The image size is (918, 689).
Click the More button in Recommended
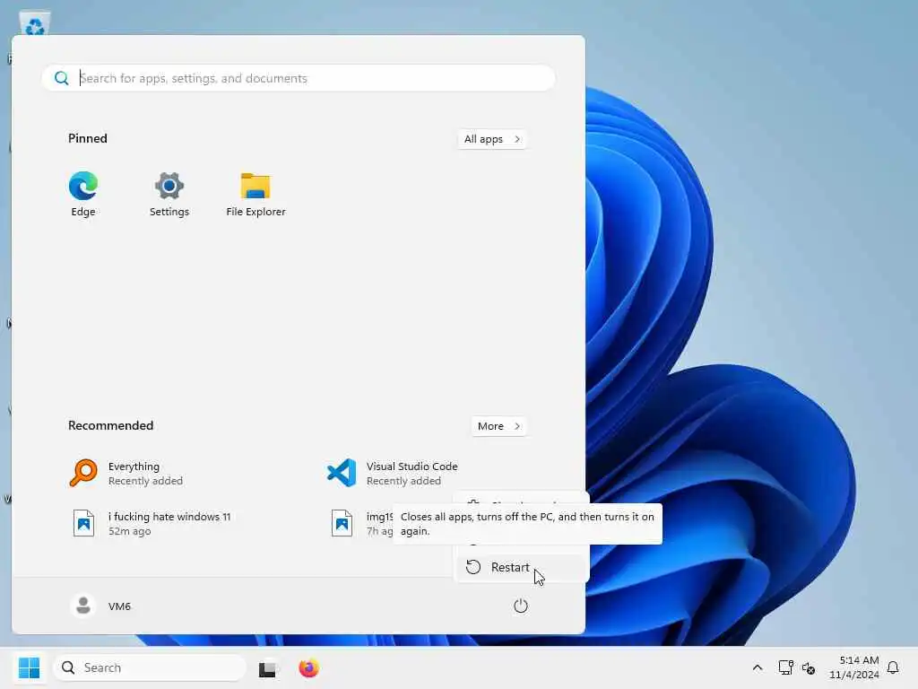(498, 426)
